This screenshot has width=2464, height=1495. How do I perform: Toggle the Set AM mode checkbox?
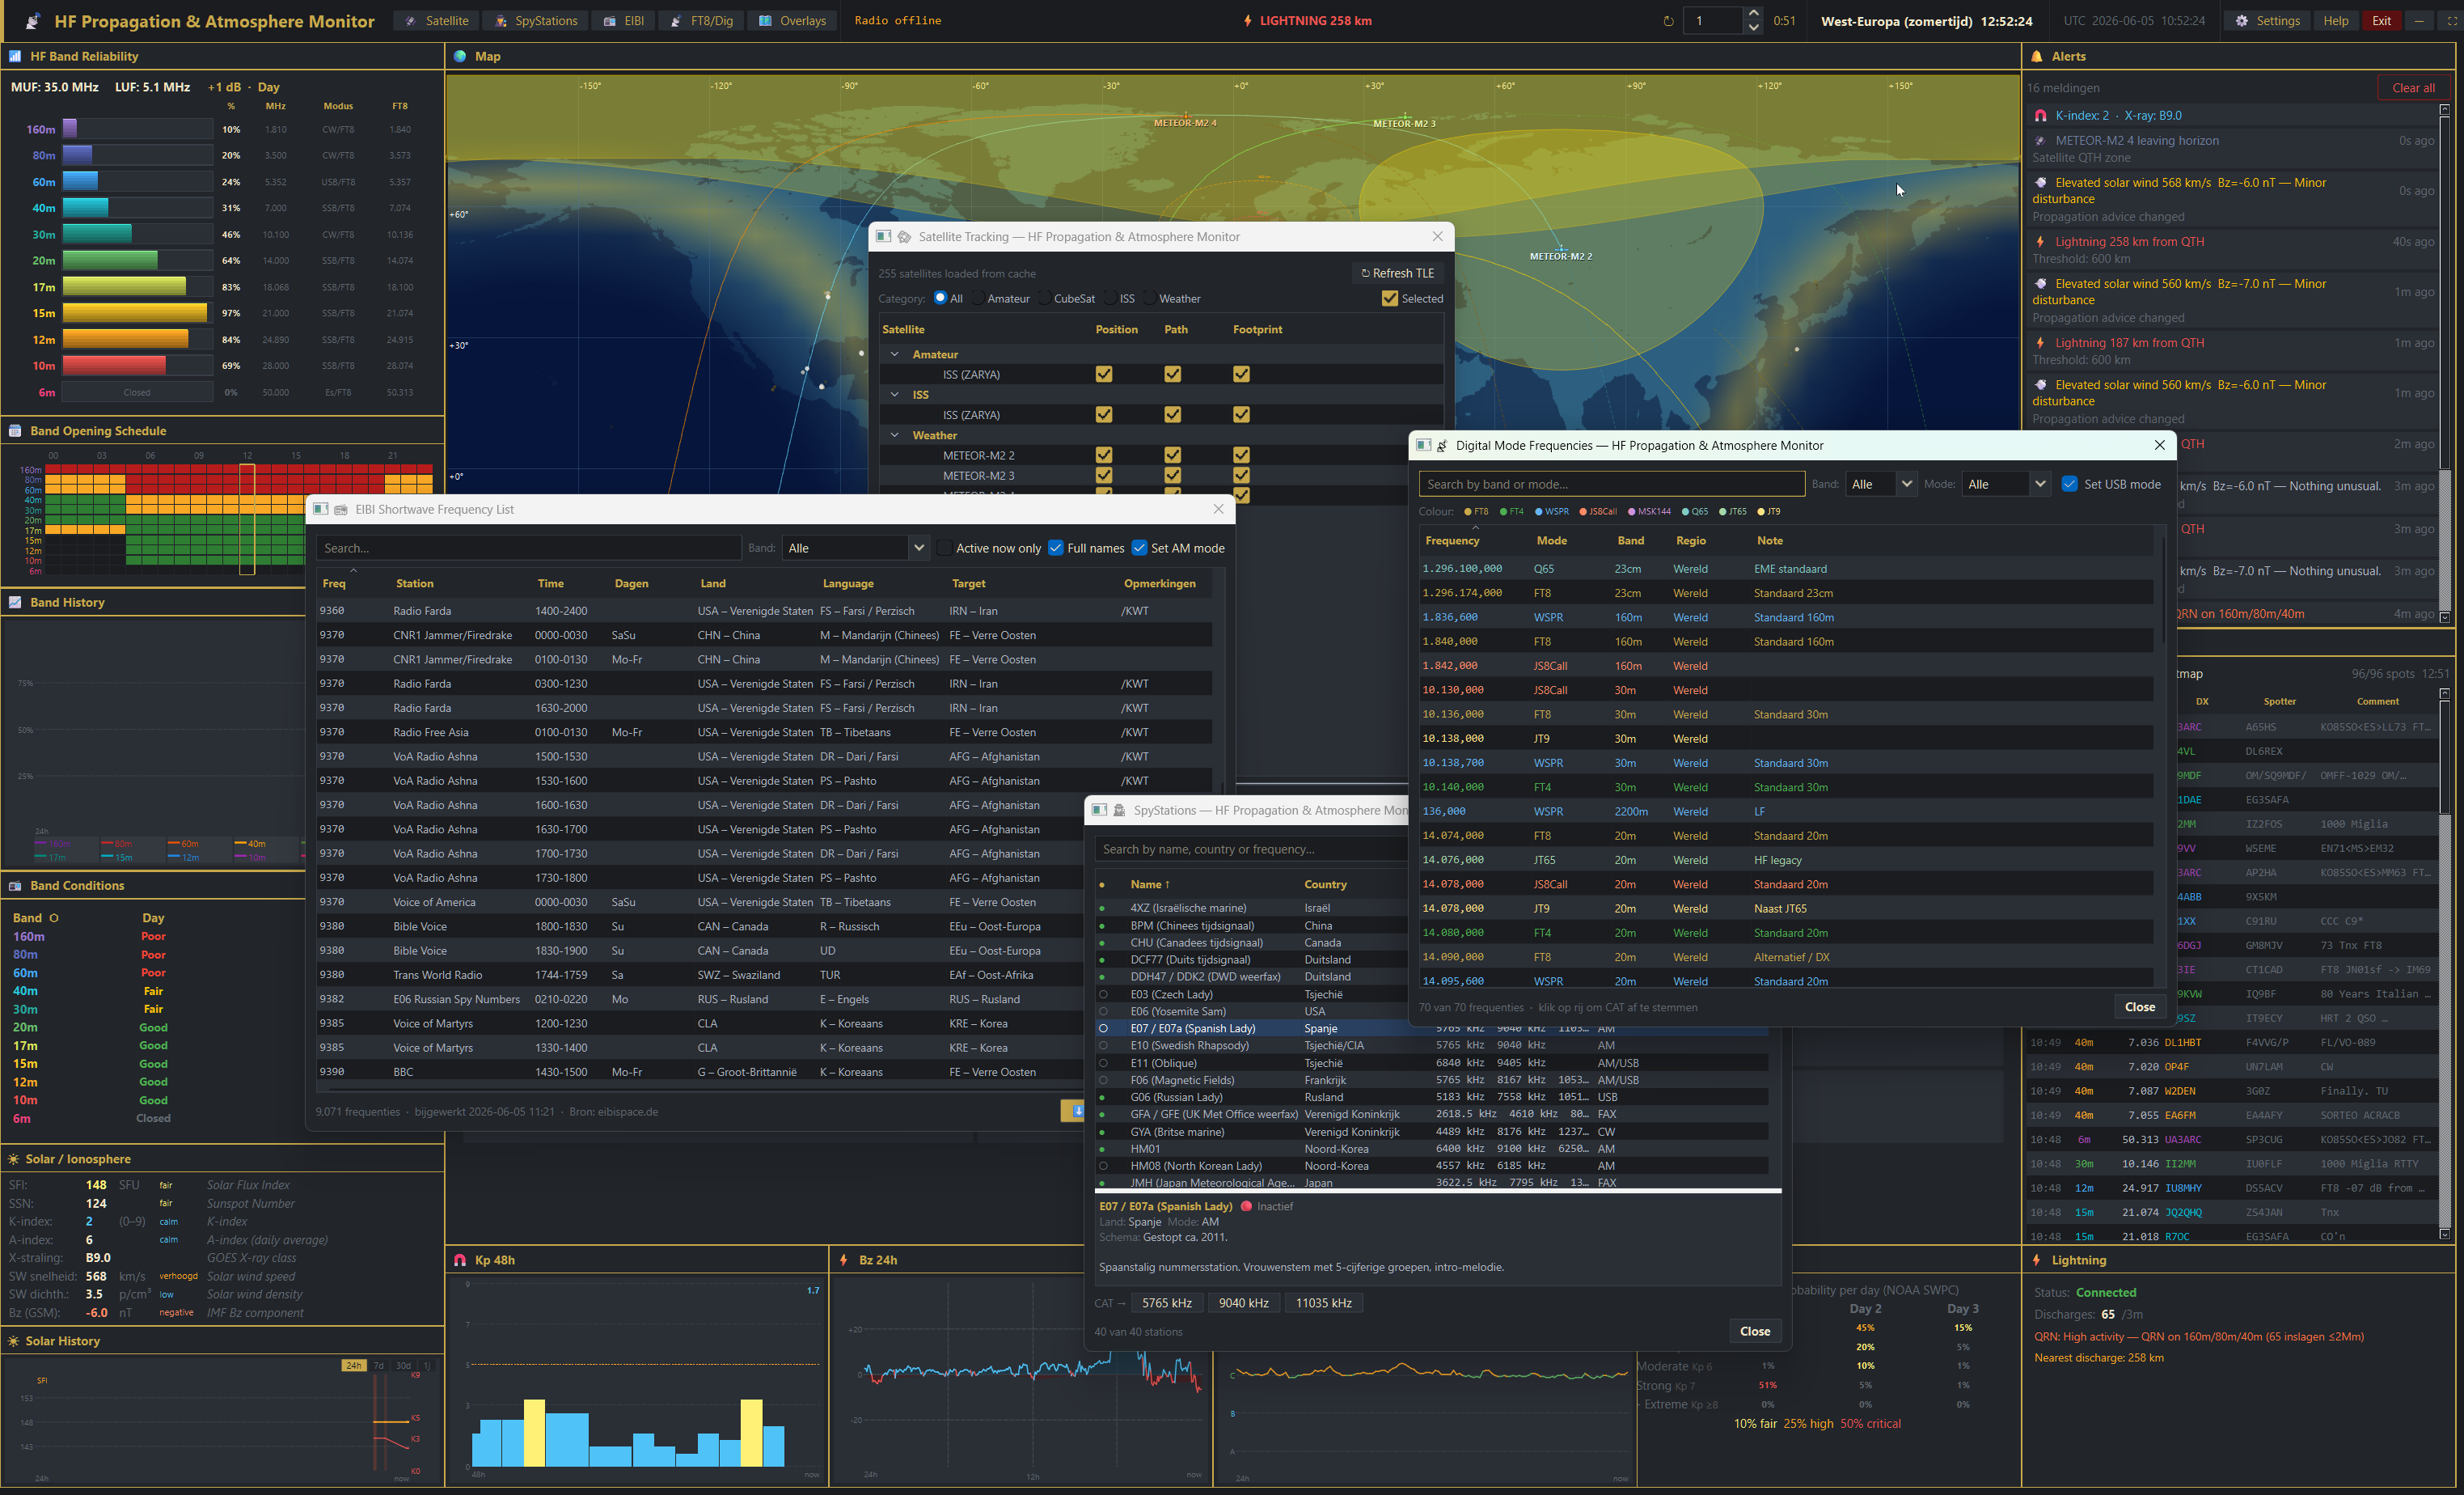point(1139,548)
